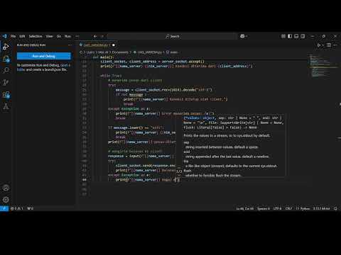Open the Search magnifier in activity bar

click(x=6, y=70)
